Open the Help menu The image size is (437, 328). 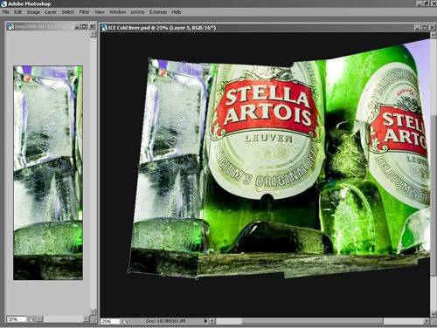coord(177,12)
